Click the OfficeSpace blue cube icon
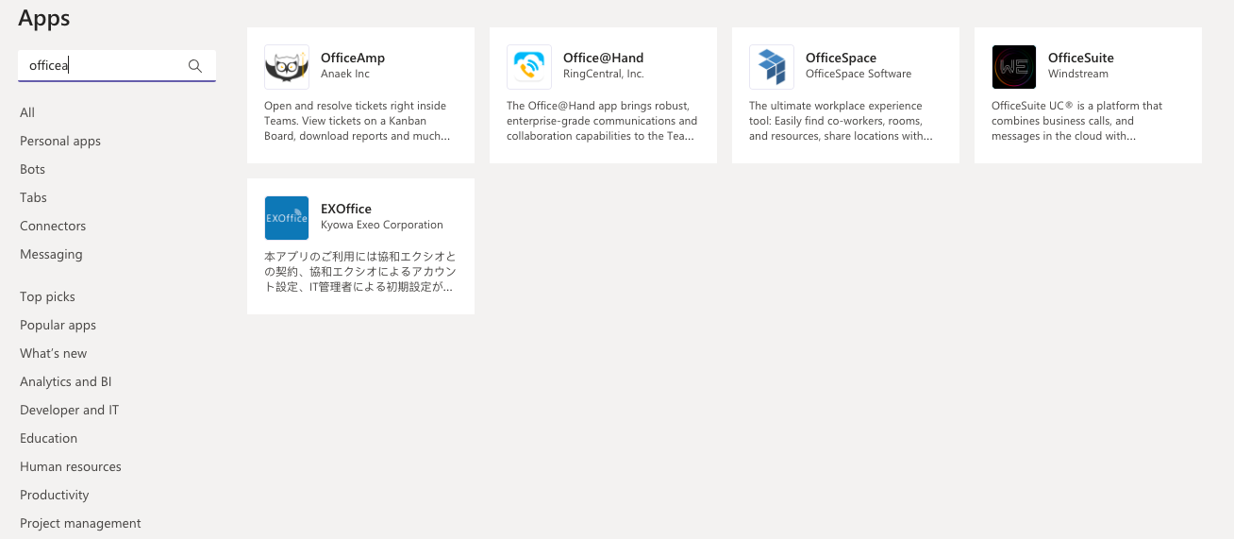 coord(772,67)
